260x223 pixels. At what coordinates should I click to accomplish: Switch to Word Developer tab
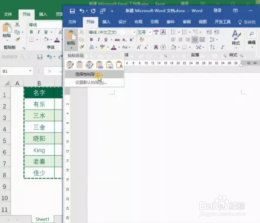(223, 22)
